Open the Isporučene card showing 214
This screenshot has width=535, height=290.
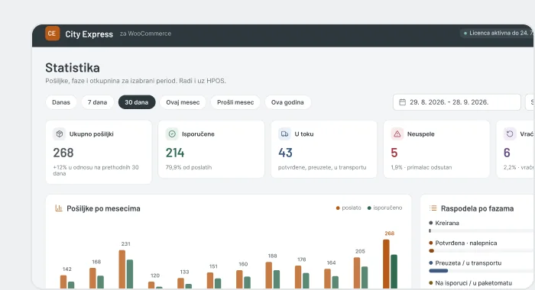[x=211, y=149]
